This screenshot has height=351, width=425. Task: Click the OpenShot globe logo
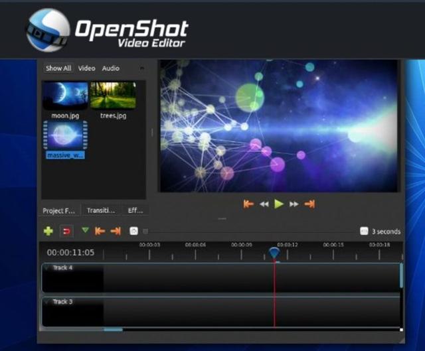(48, 30)
